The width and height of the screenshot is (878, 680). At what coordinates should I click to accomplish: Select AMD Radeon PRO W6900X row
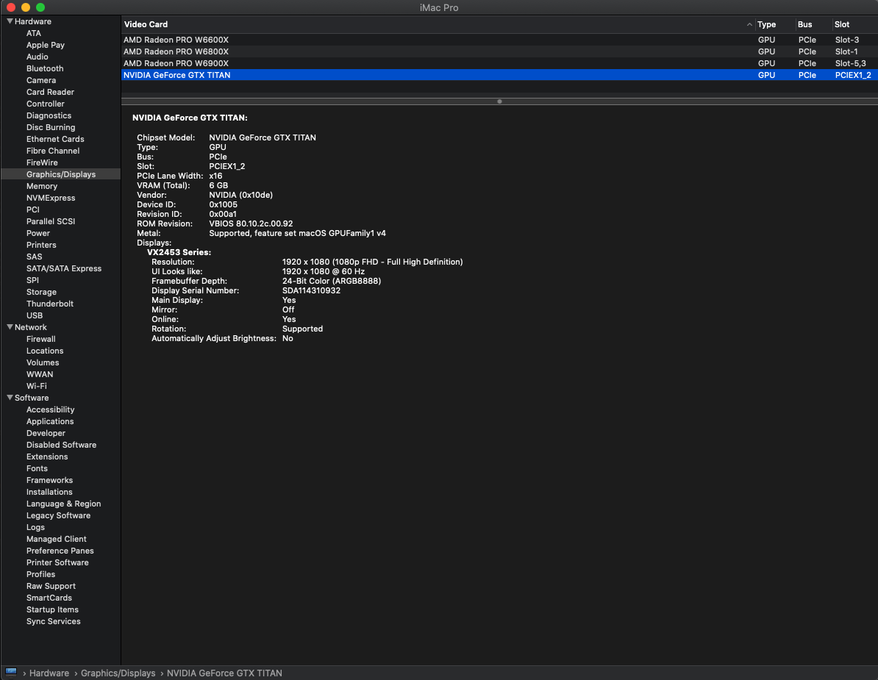(499, 63)
